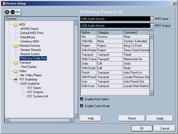Select DirectMusic in device tree

point(28,37)
